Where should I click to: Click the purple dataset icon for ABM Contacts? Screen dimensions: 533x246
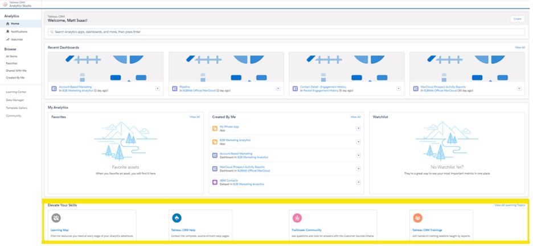[215, 182]
